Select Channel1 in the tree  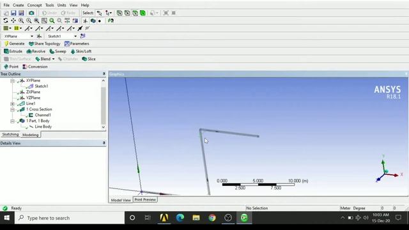(x=43, y=115)
